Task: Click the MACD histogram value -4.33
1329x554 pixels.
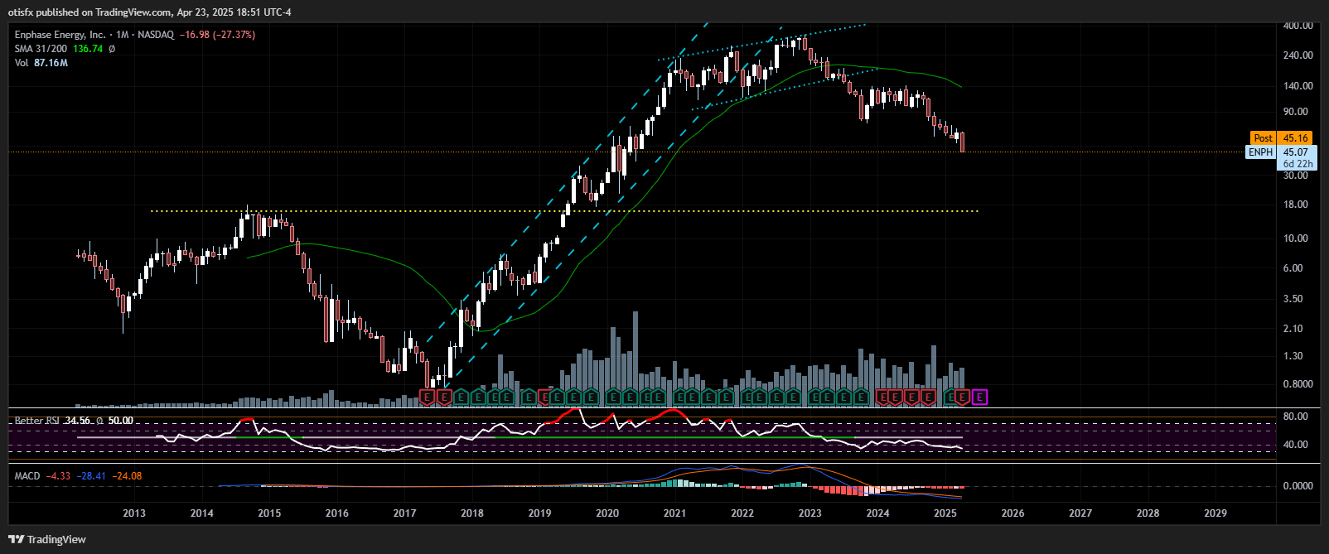Action: [58, 476]
